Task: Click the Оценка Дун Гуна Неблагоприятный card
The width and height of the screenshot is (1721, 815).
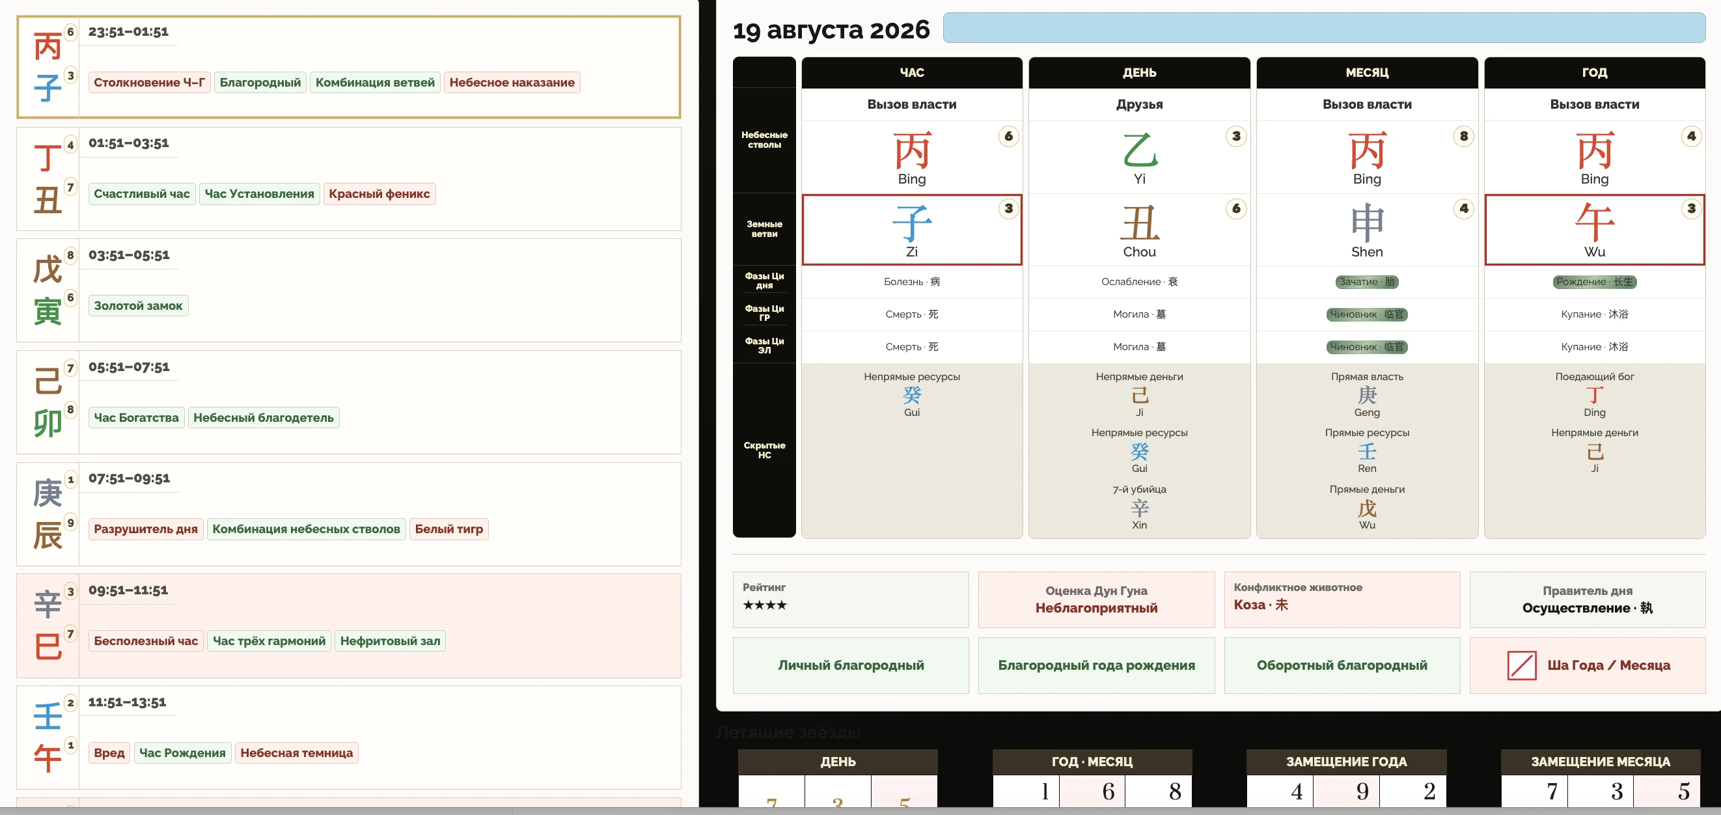Action: point(1096,600)
